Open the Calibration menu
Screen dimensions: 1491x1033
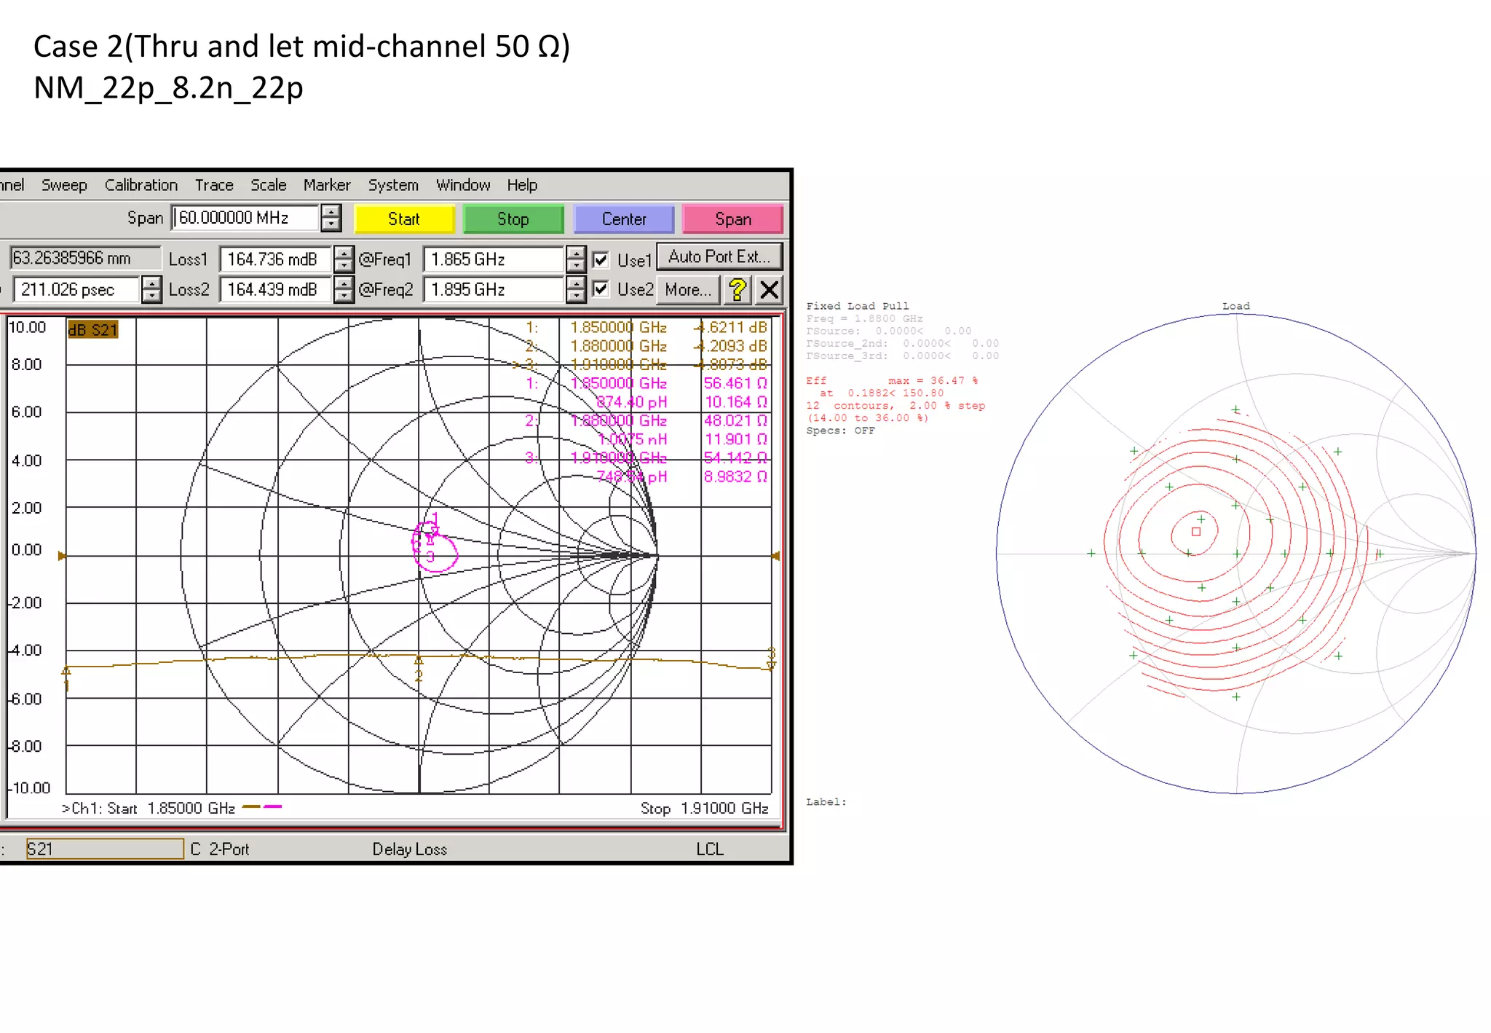pyautogui.click(x=141, y=185)
